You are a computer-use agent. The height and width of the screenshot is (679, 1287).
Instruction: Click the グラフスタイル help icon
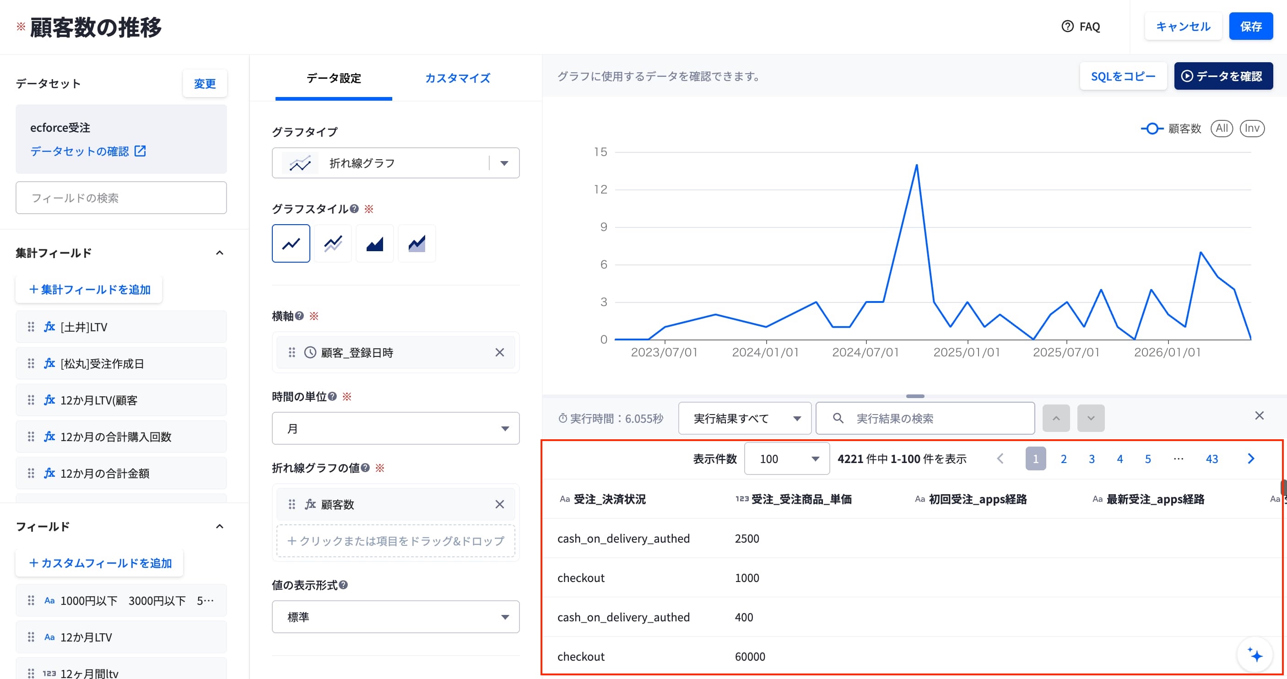point(354,209)
